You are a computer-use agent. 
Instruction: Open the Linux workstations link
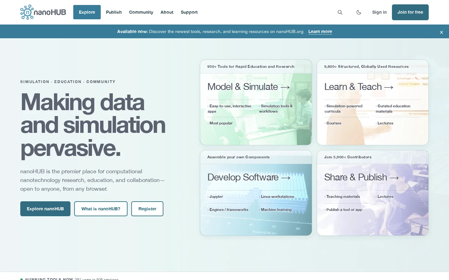(x=277, y=197)
